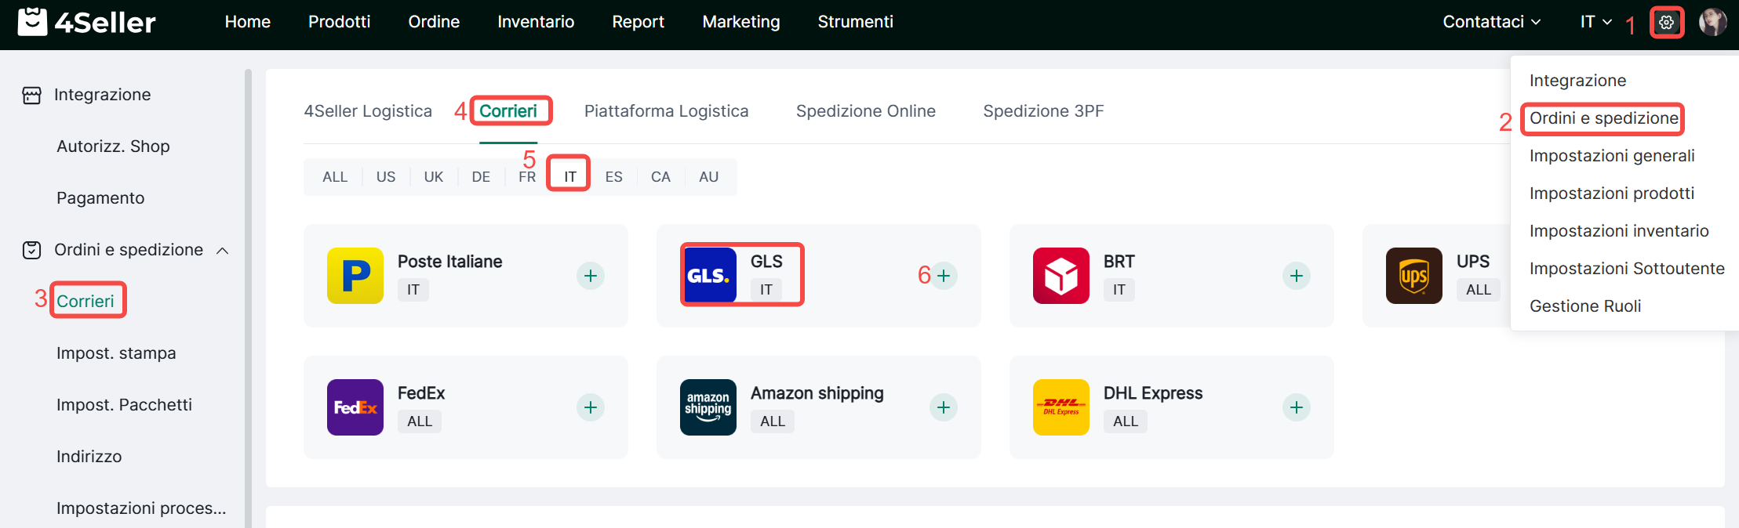Choose Ordini e spedizione from settings menu
This screenshot has height=528, width=1739.
point(1603,118)
